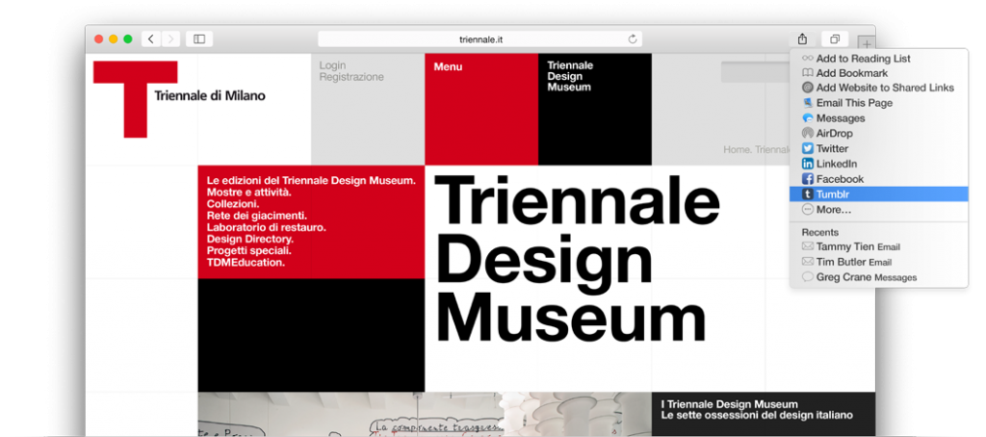Click the Add Bookmark book icon
This screenshot has height=437, width=986.
(x=808, y=73)
